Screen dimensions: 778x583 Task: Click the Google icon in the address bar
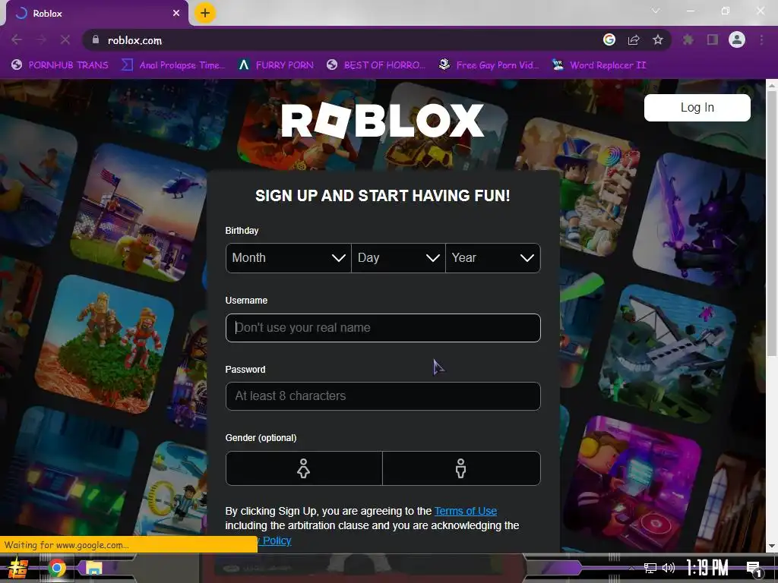609,39
